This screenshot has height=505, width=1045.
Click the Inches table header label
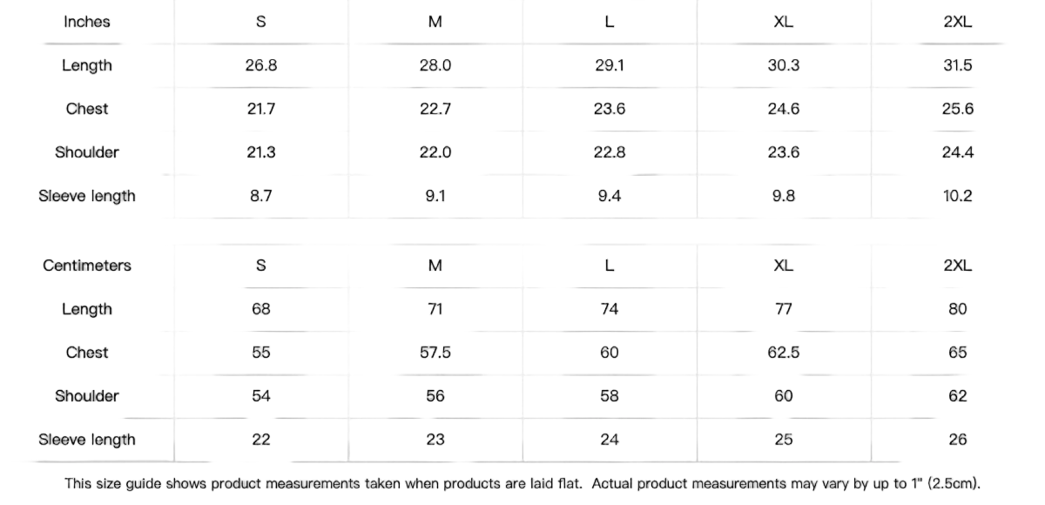pyautogui.click(x=87, y=22)
